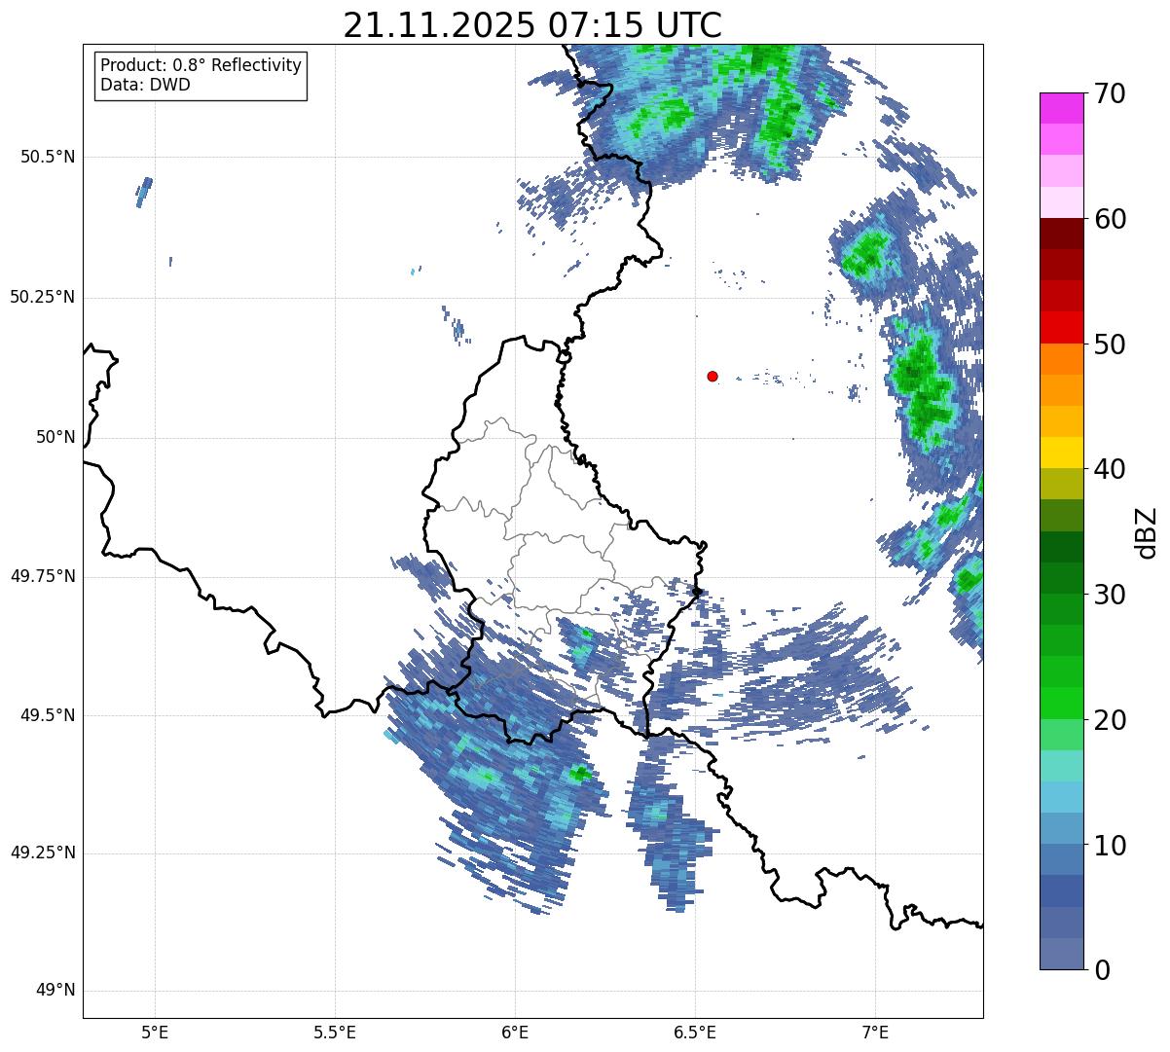The image size is (1170, 1052).
Task: Click the 0 tick label on colorbar
Action: tap(1101, 970)
